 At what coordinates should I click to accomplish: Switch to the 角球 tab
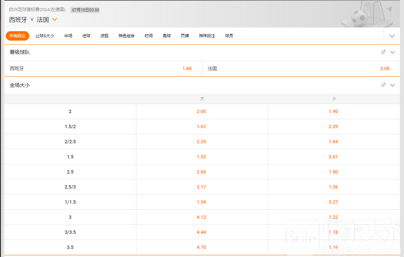[x=167, y=36]
